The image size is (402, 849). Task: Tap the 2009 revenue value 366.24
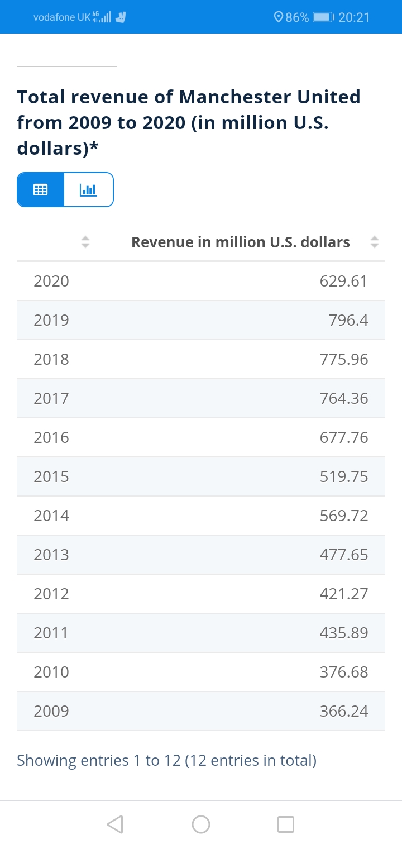pos(343,711)
